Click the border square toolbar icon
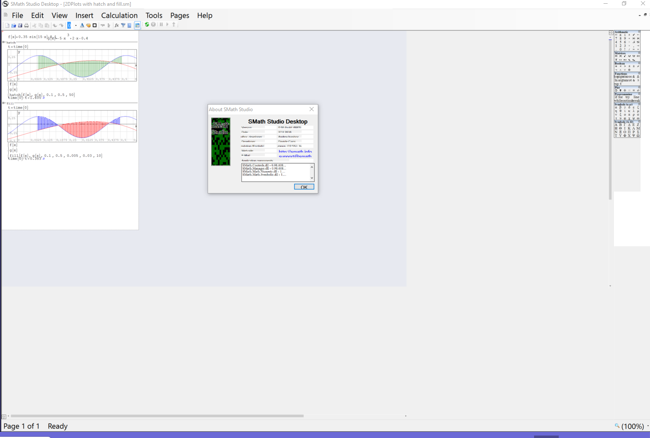Screen dimensions: 650x438 coord(95,26)
